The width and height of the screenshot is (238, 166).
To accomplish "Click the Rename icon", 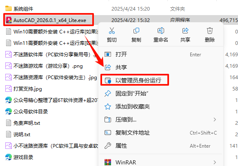I will coord(160,31).
